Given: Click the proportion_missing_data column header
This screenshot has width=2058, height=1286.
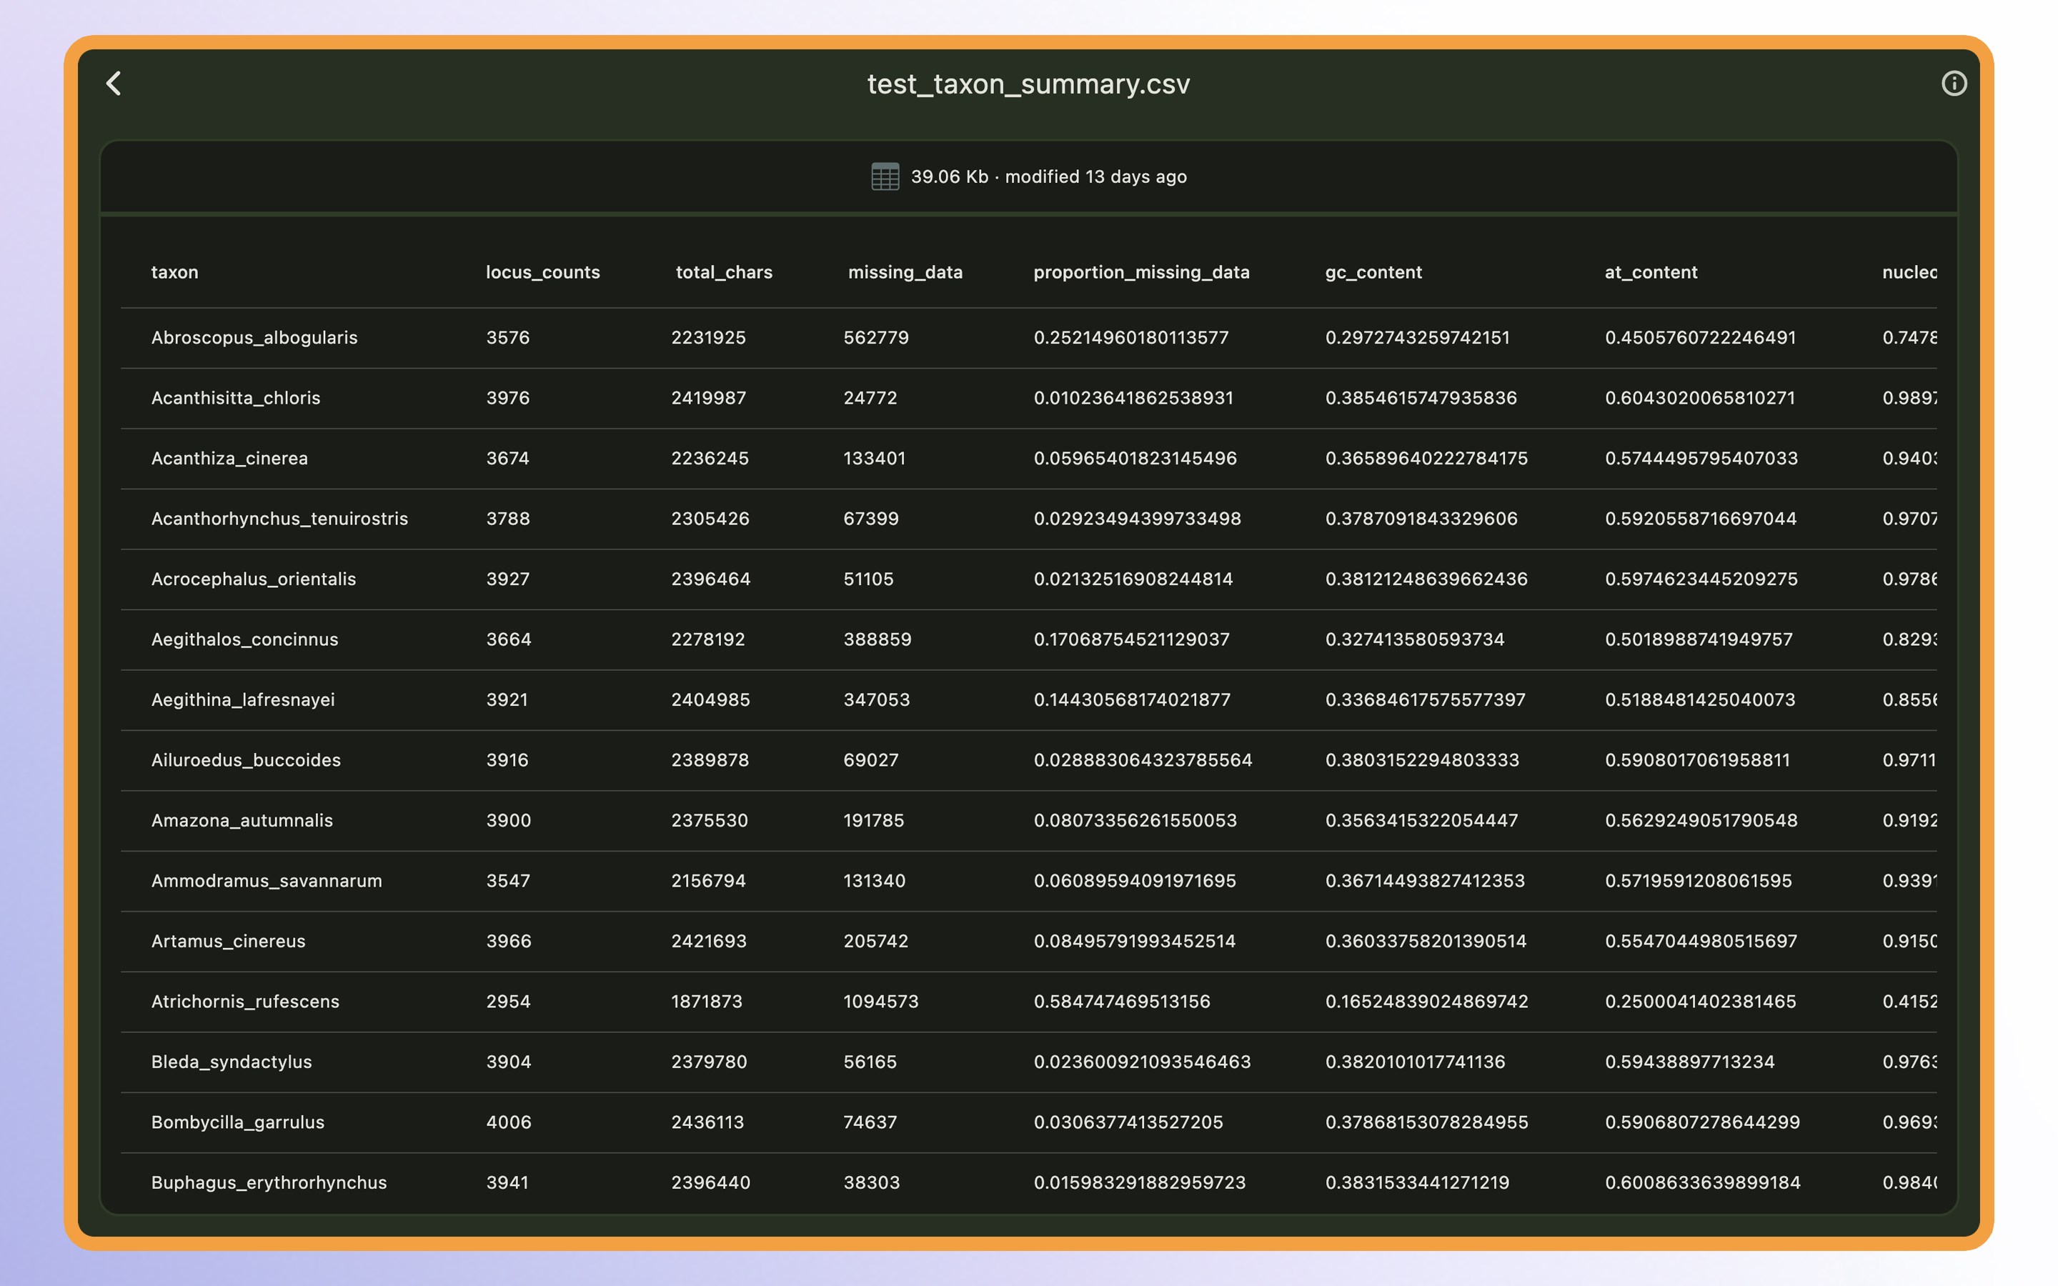Looking at the screenshot, I should [1141, 272].
